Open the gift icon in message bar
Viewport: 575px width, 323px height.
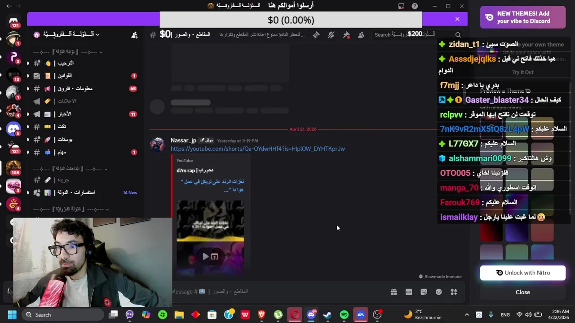click(394, 292)
